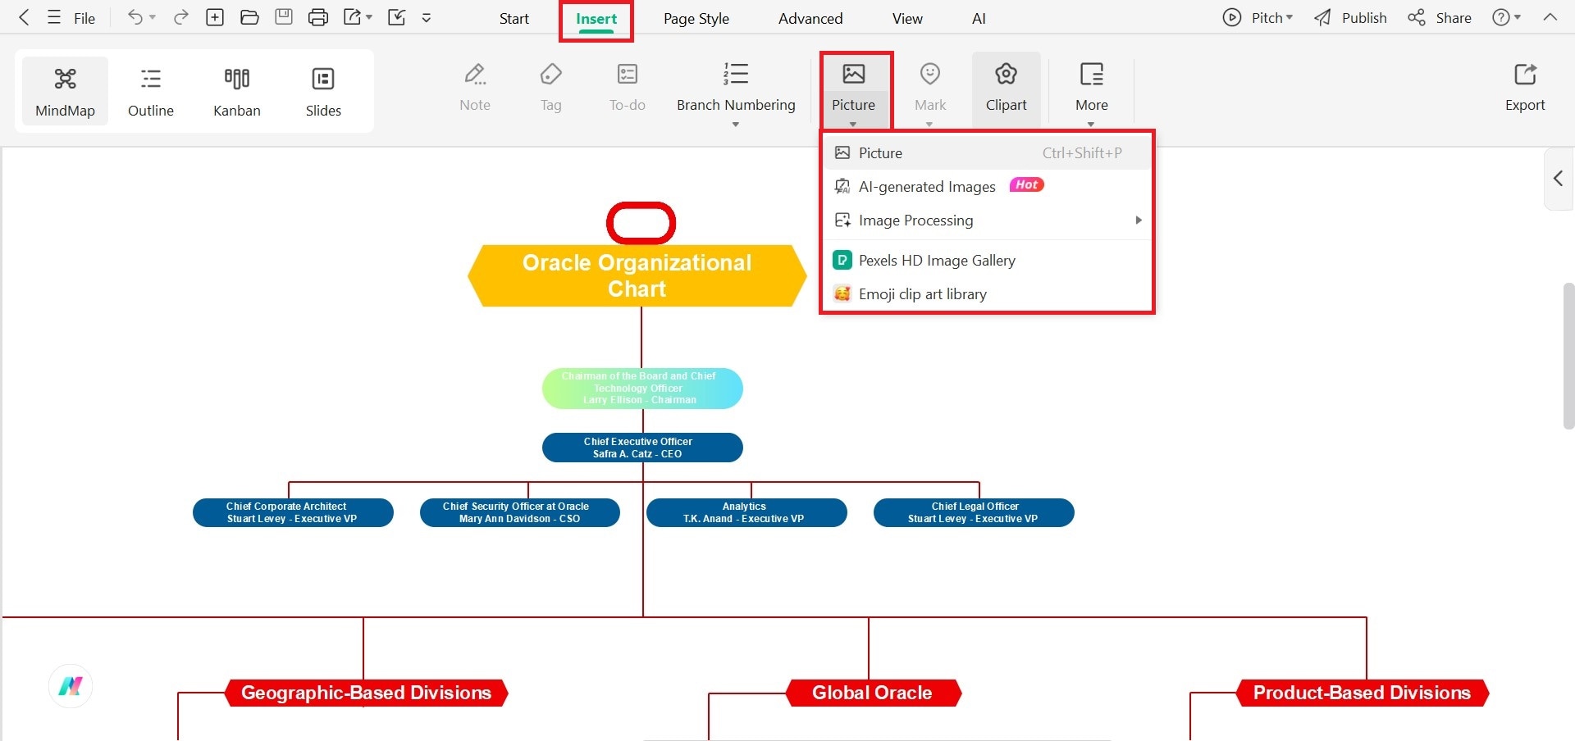Image resolution: width=1575 pixels, height=741 pixels.
Task: Switch to Outline view
Action: (151, 91)
